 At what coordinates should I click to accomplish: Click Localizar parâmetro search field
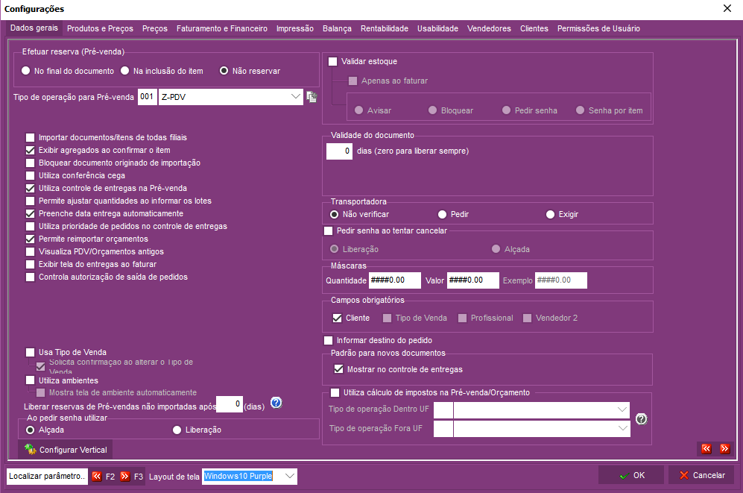(x=47, y=476)
